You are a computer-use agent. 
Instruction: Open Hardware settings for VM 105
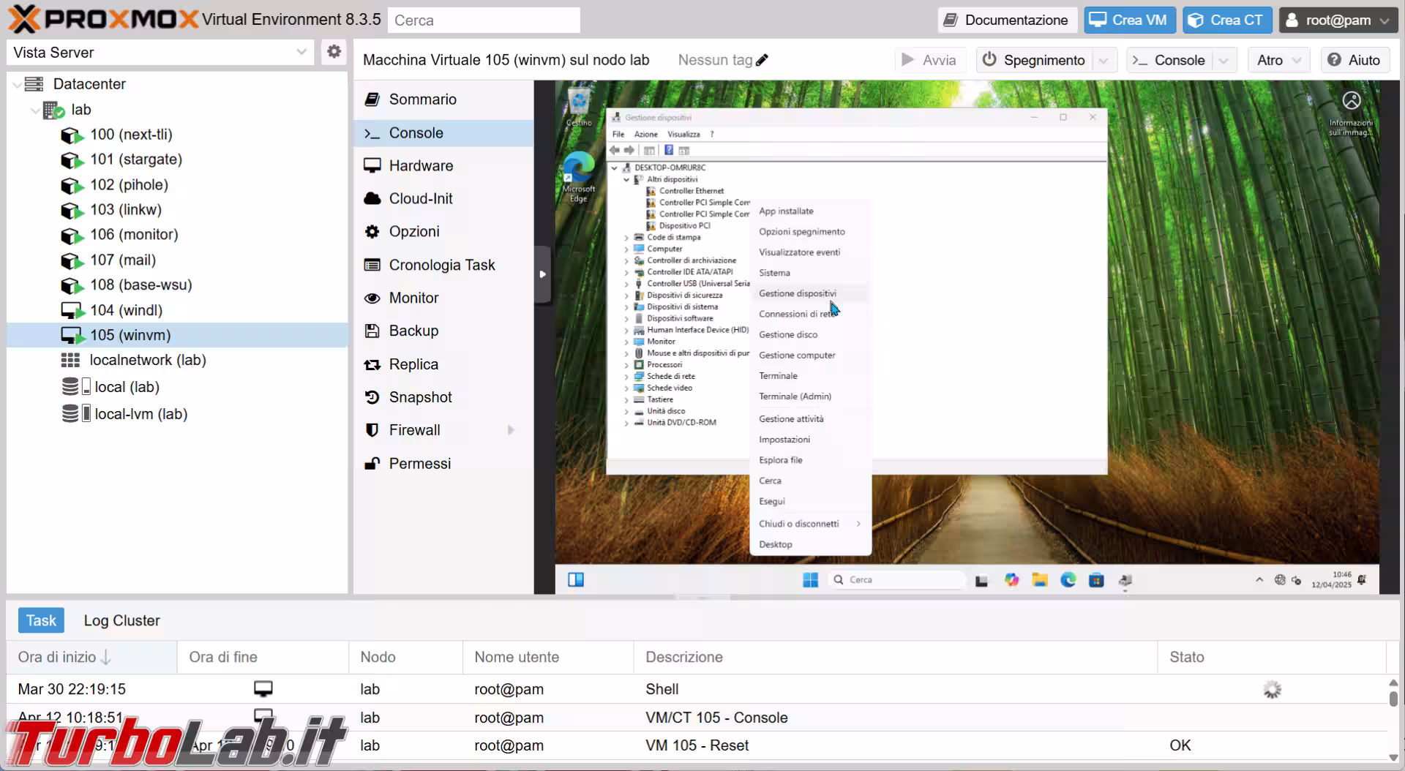(x=421, y=166)
